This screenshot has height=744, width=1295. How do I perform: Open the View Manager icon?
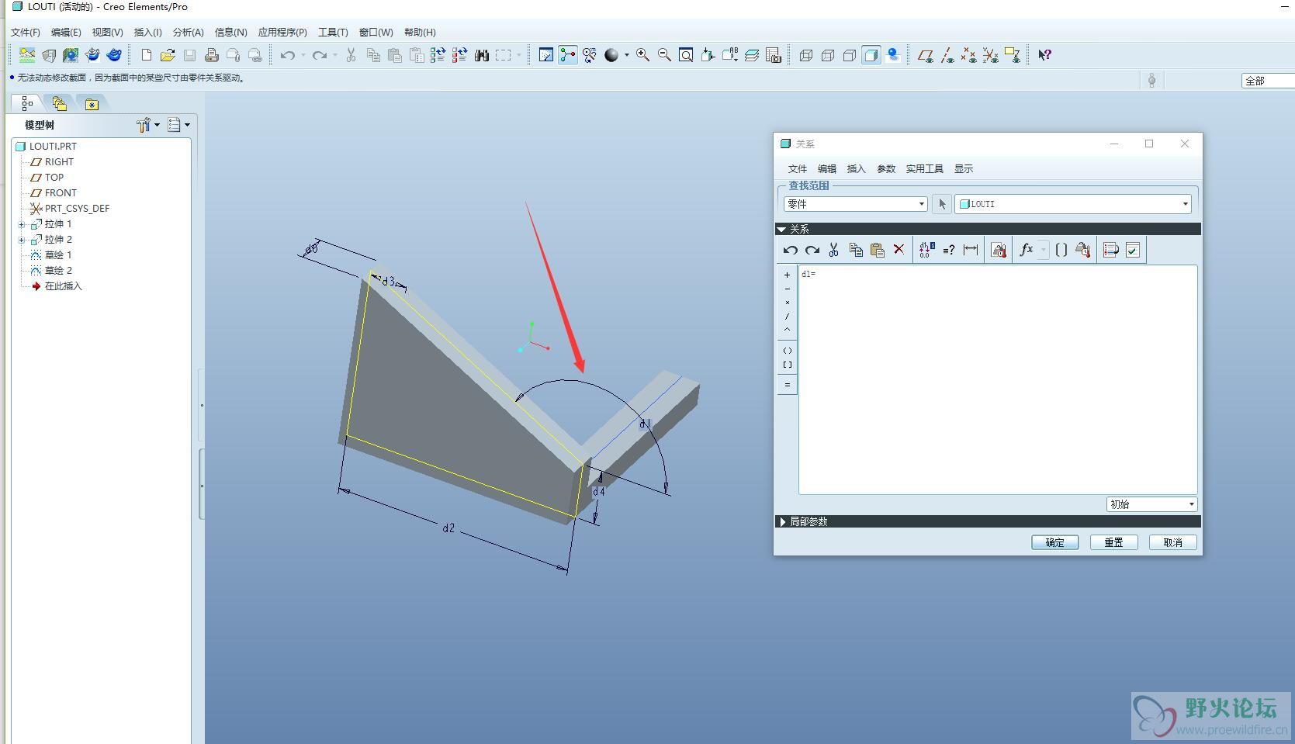[774, 55]
